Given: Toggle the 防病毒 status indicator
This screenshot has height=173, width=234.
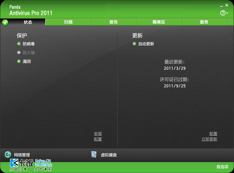Looking at the screenshot, I should (x=19, y=44).
